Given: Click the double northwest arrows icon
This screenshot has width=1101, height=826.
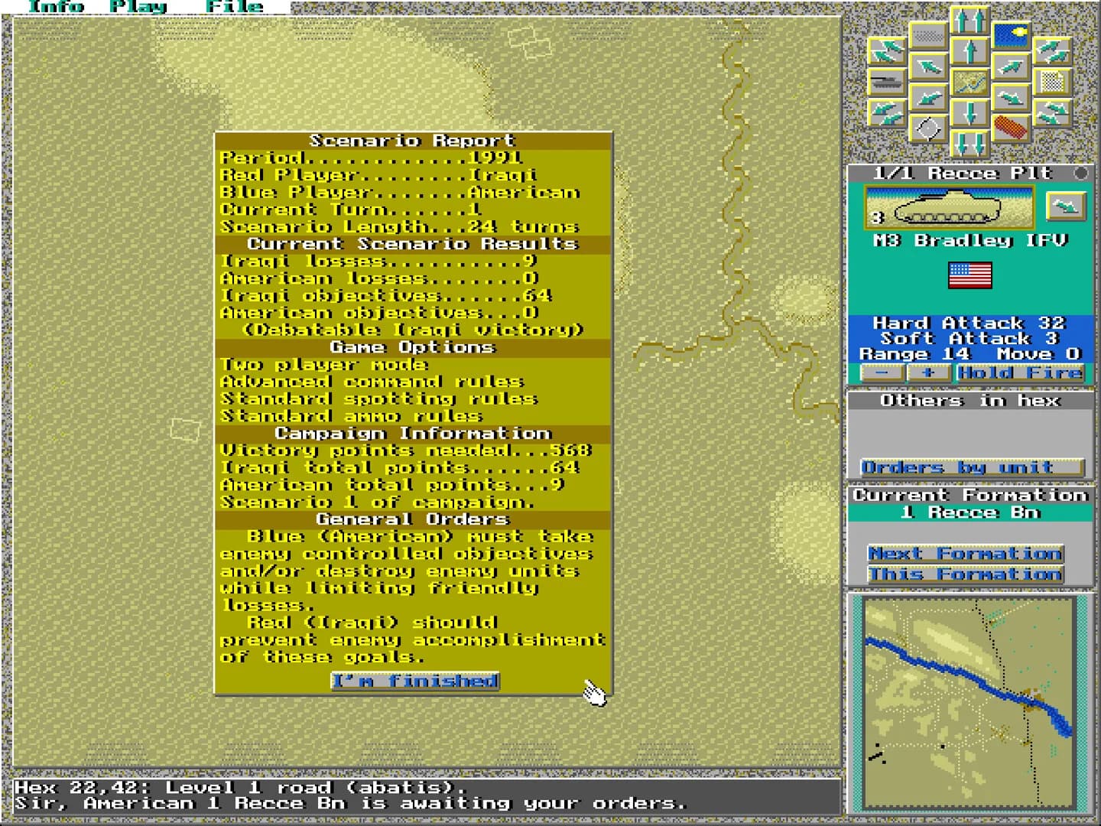Looking at the screenshot, I should pyautogui.click(x=887, y=51).
